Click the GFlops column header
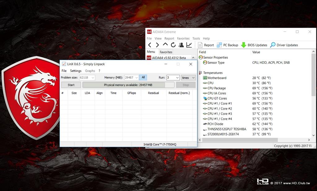This screenshot has width=317, height=191. (132, 93)
